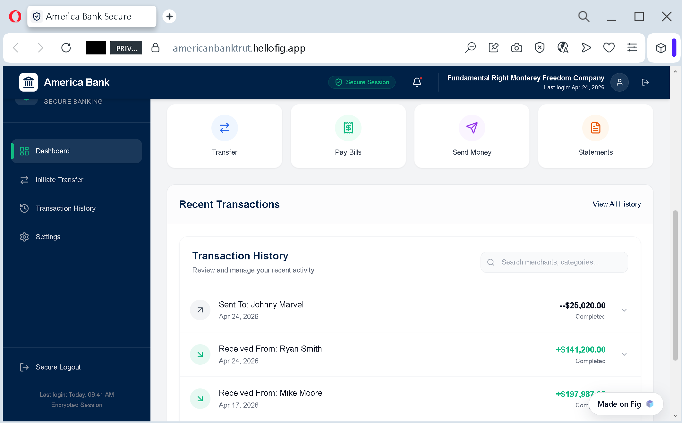The height and width of the screenshot is (423, 682).
Task: Click the browser snapshot camera icon
Action: [x=516, y=48]
